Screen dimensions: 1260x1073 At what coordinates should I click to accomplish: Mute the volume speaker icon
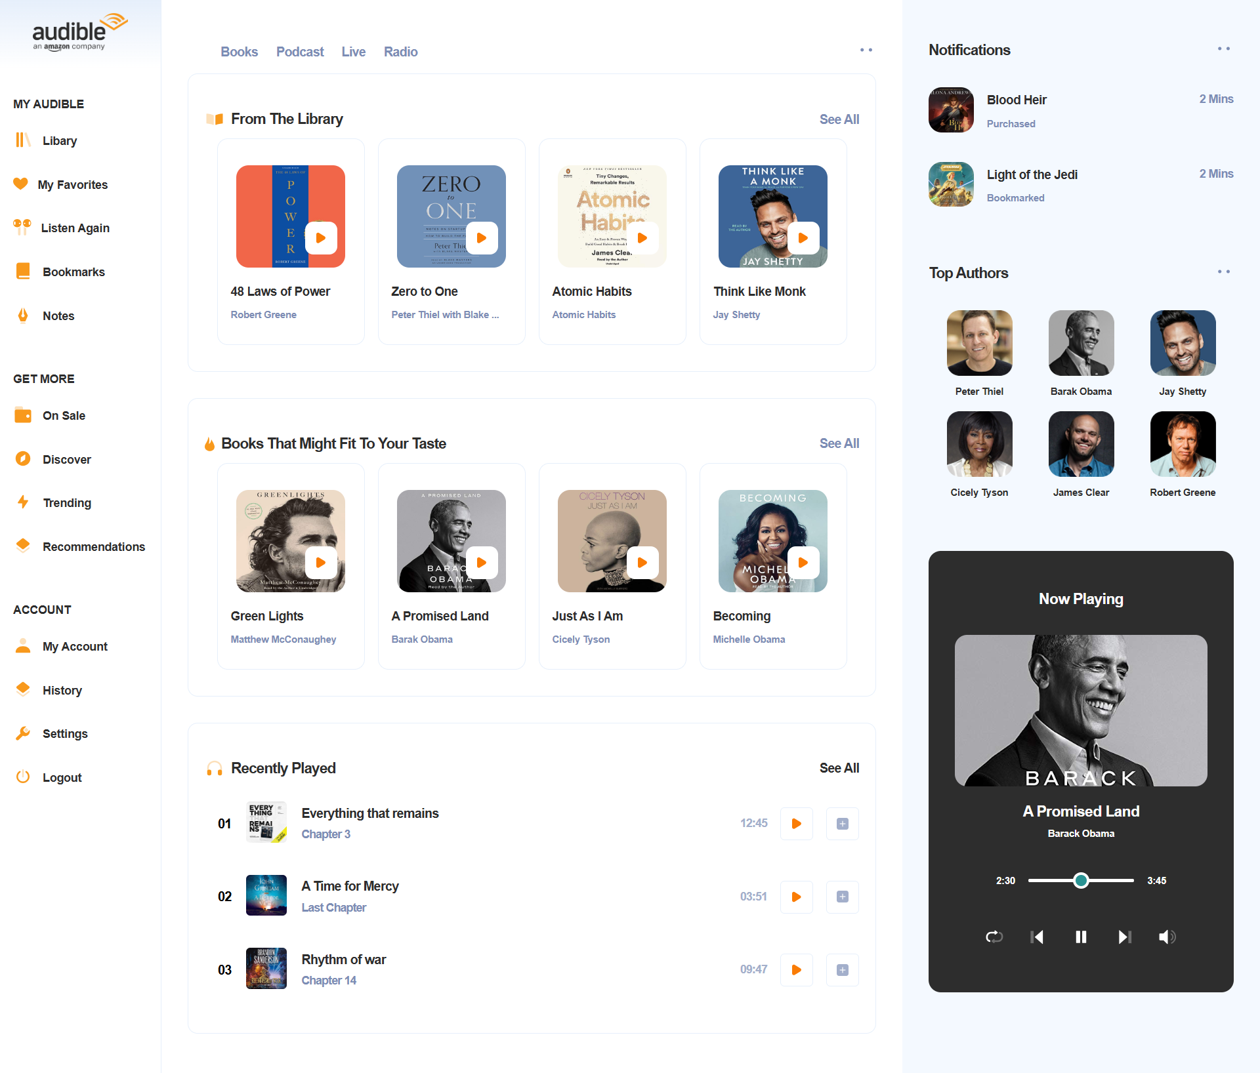pyautogui.click(x=1167, y=937)
